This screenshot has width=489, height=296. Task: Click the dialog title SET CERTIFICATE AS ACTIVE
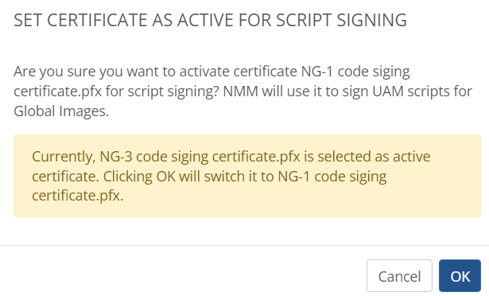210,21
